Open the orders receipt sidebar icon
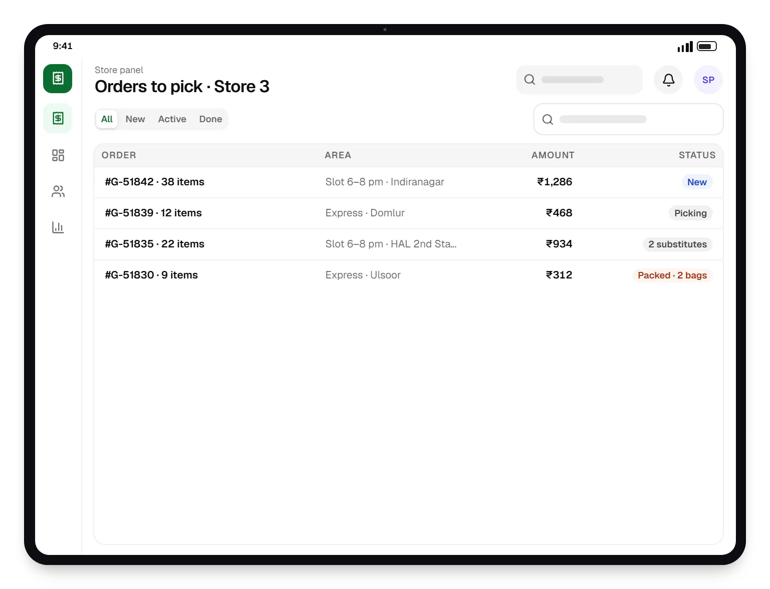This screenshot has width=770, height=589. click(x=58, y=118)
